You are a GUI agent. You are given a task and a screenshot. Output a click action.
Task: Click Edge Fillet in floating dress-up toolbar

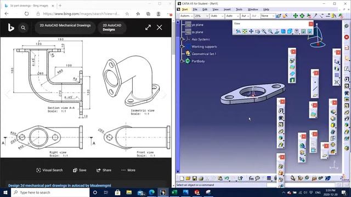coord(333,112)
